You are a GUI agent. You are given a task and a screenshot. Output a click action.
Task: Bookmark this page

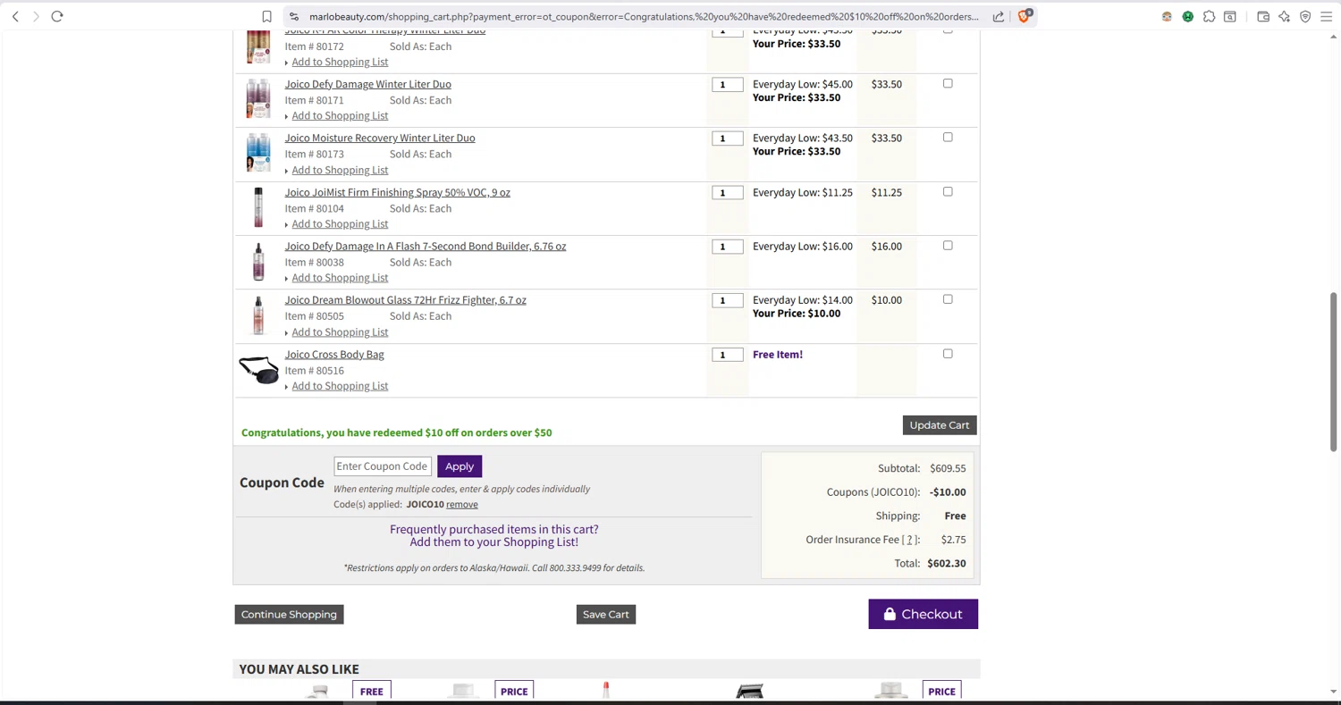(x=266, y=16)
